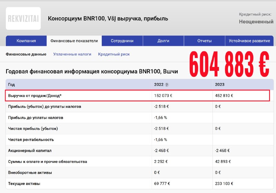Click Суммы к оплате и прочие обязательства label
Image resolution: width=276 pixels, height=193 pixels.
48,162
